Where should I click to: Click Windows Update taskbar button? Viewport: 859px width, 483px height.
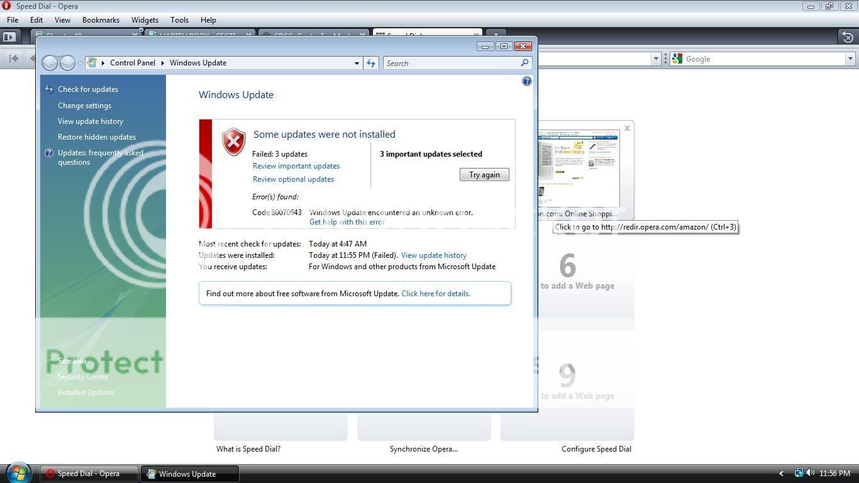190,474
